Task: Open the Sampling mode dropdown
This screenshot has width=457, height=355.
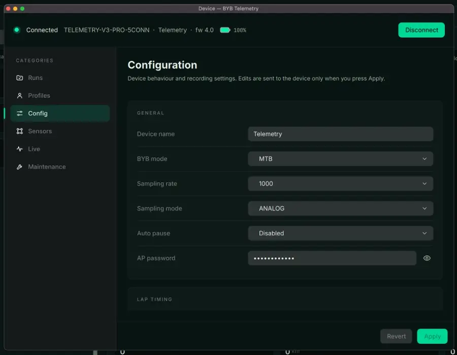Action: coord(340,208)
